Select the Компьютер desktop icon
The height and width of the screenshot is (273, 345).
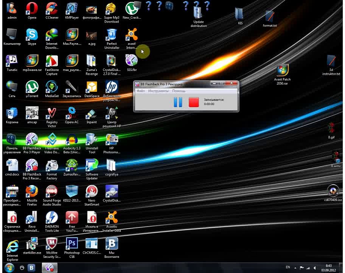(x=12, y=37)
